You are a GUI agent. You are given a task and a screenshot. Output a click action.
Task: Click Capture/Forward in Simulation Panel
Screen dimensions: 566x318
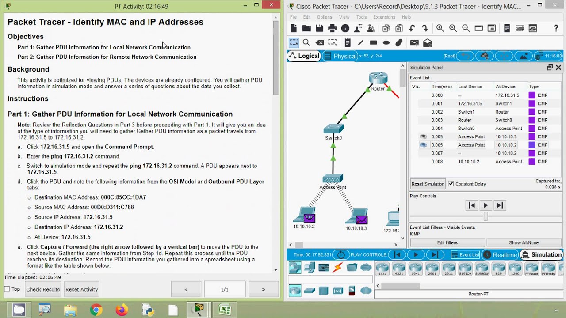pyautogui.click(x=500, y=205)
